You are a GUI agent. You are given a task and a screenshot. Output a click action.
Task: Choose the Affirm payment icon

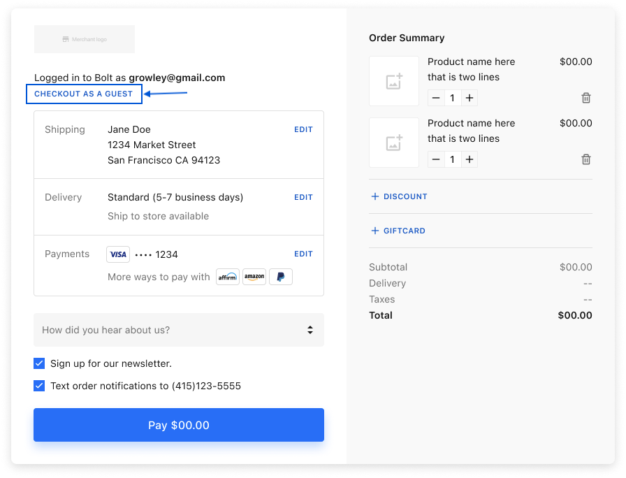point(228,277)
